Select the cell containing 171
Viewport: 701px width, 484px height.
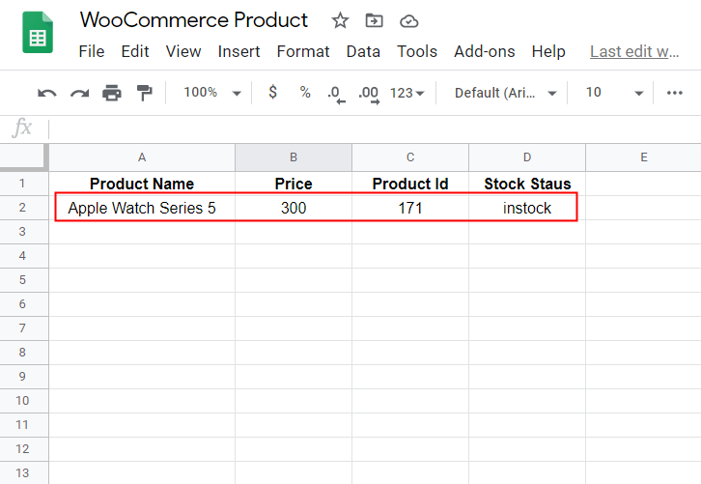point(410,208)
